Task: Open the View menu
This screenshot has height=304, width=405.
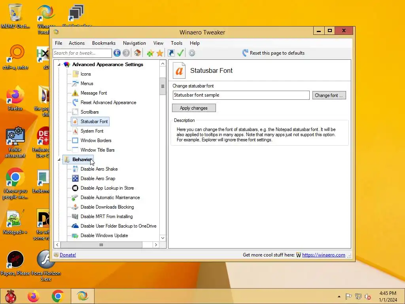Action: click(158, 43)
